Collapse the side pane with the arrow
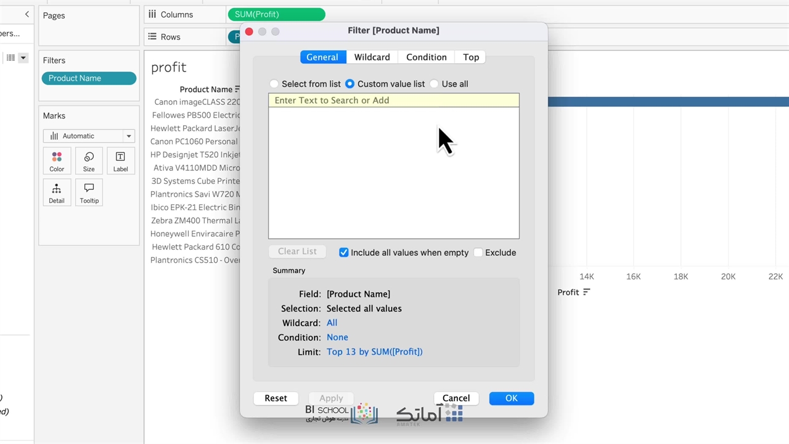789x444 pixels. pos(27,14)
